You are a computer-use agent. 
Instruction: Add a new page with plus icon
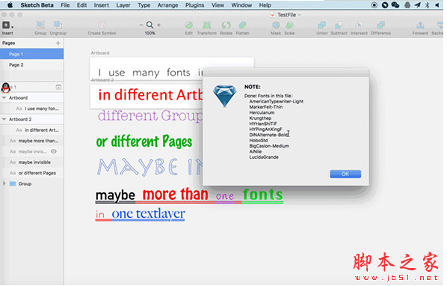tap(58, 43)
